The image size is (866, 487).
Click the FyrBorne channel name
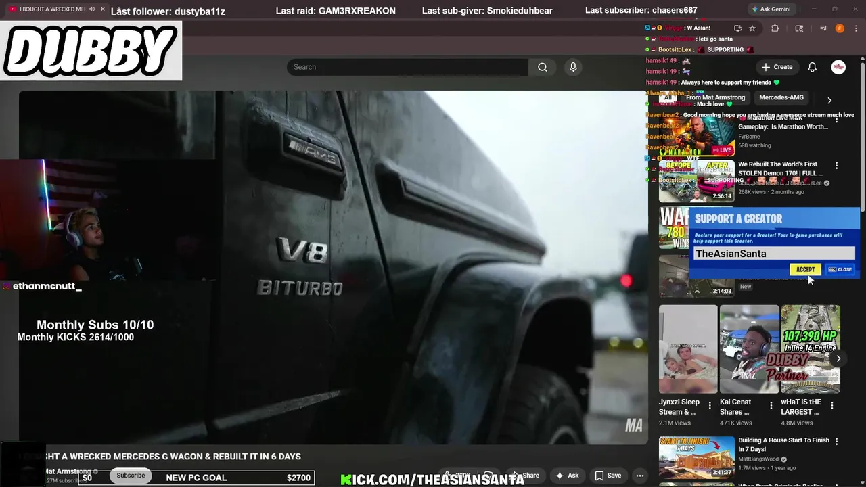tap(749, 137)
